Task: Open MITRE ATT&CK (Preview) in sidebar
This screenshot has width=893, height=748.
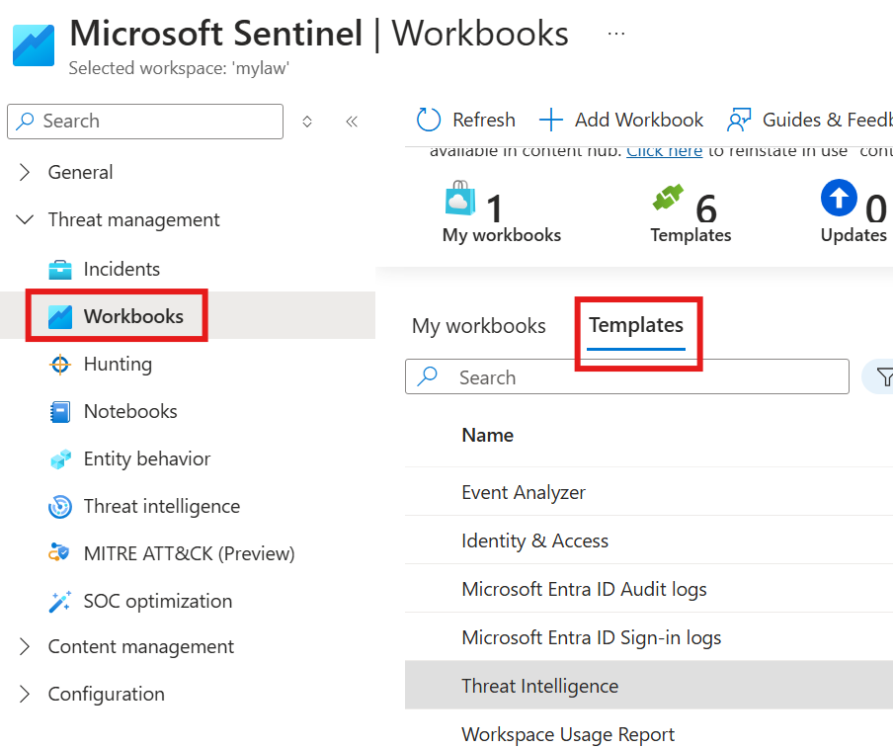Action: (x=189, y=553)
